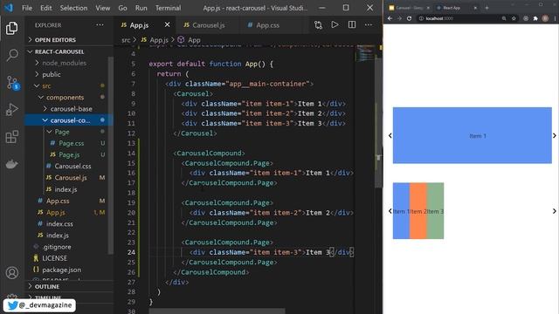Open the Search view in activity bar
Screen dimensions: 559x314
(11, 55)
